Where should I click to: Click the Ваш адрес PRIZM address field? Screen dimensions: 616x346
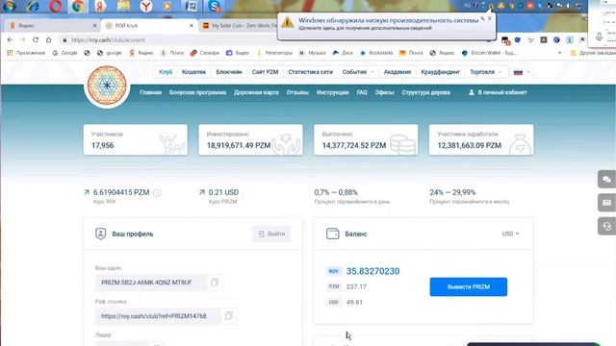[x=151, y=283]
